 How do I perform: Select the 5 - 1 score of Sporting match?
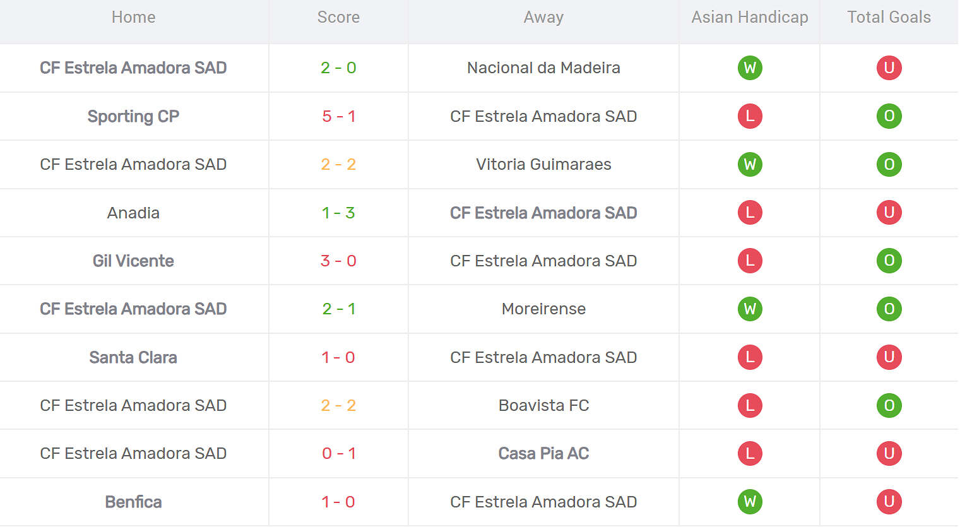[x=338, y=116]
